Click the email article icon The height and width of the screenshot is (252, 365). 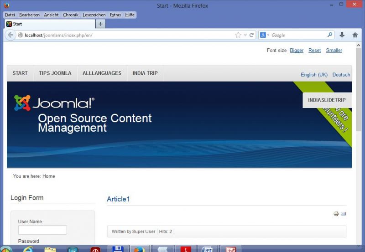tap(344, 214)
